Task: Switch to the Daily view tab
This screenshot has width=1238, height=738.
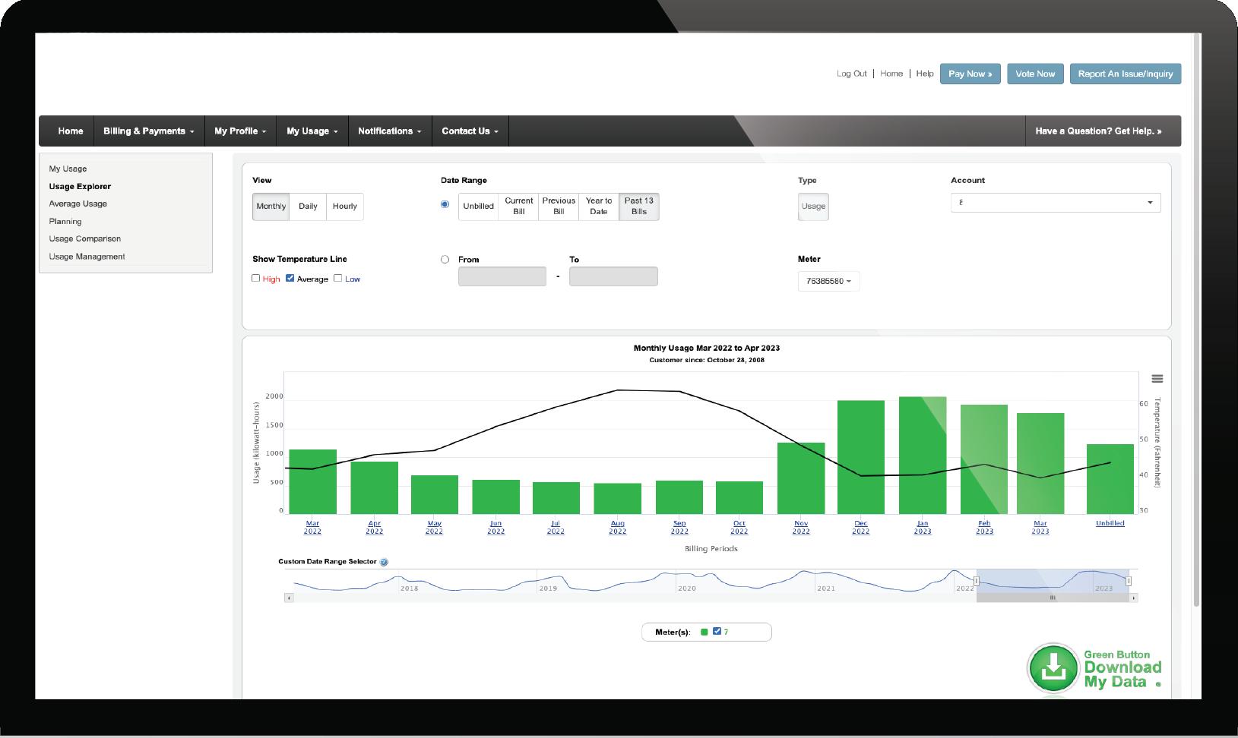Action: (x=308, y=206)
